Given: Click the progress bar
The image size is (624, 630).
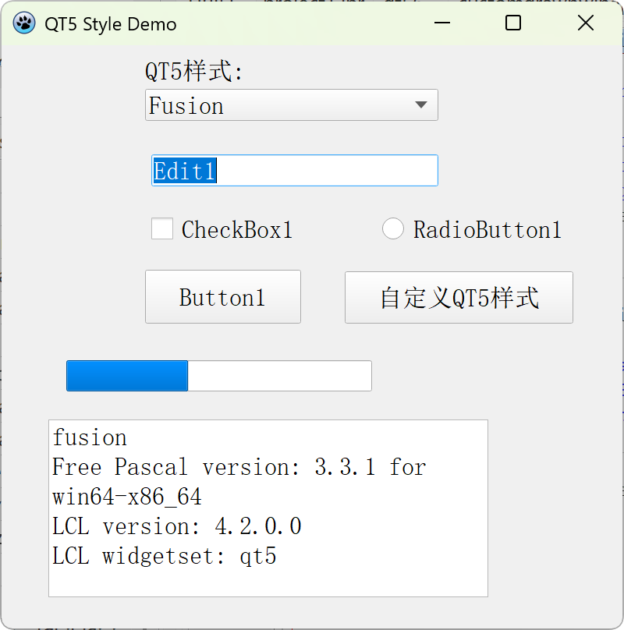Looking at the screenshot, I should [x=218, y=376].
